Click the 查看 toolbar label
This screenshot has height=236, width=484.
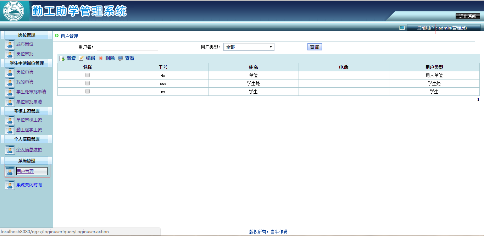129,58
